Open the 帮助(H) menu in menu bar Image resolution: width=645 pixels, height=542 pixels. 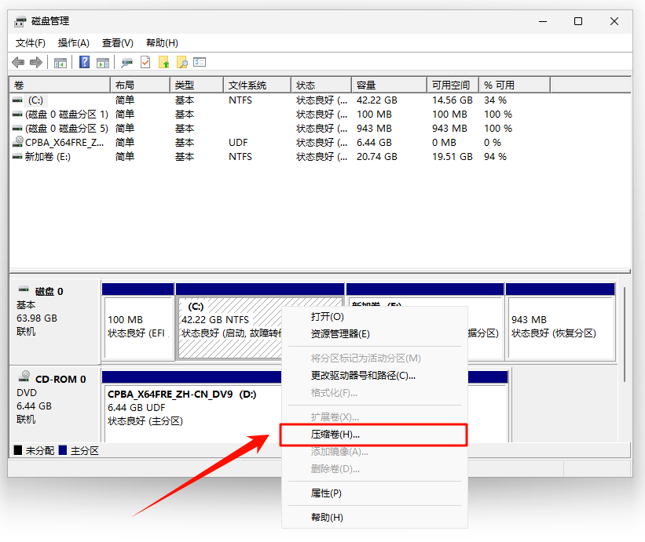tap(162, 43)
